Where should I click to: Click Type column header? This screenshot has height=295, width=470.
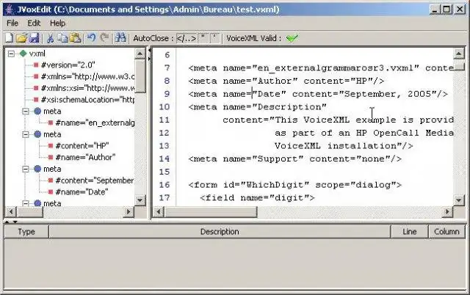click(x=26, y=232)
